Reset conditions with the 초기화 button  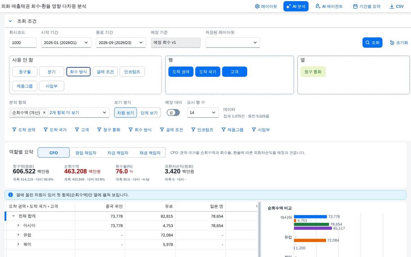(x=399, y=42)
